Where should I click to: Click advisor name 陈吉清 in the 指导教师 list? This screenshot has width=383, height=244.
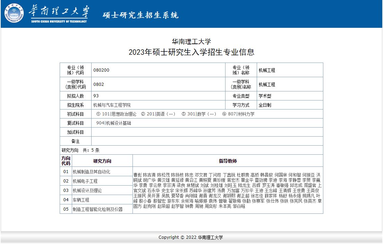[x=149, y=175]
